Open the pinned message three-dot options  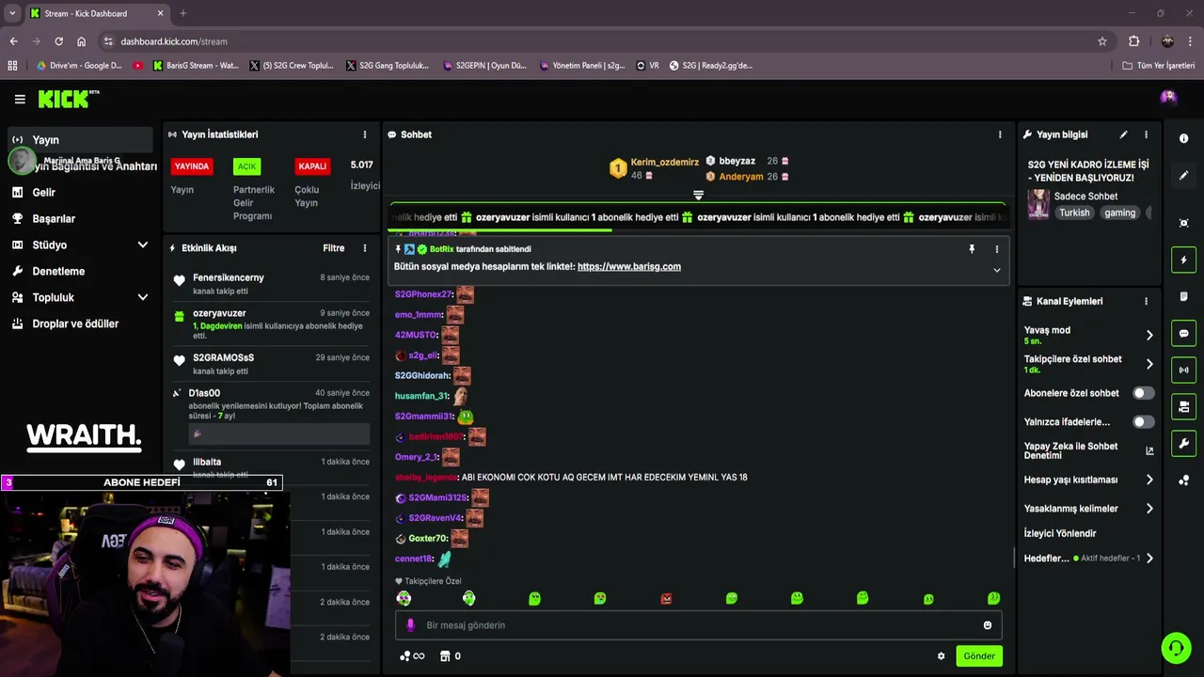click(x=997, y=249)
